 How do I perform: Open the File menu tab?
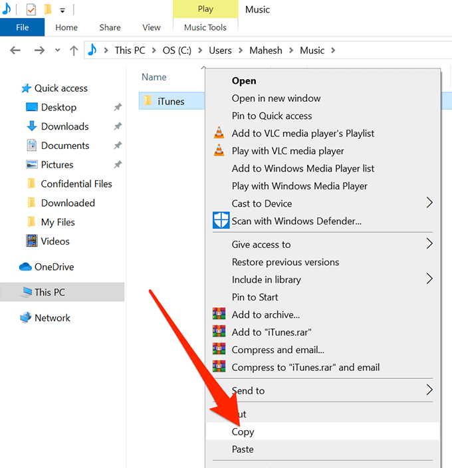(x=23, y=27)
